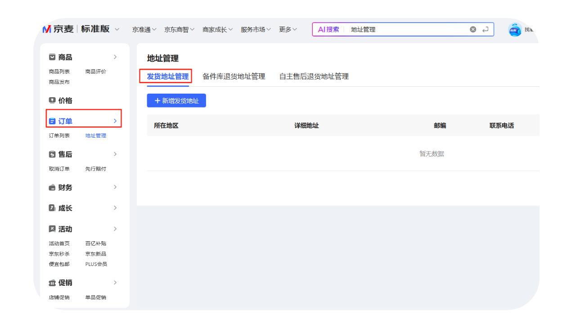576x324 pixels.
Task: Click the 促销 sidebar icon
Action: tap(52, 283)
